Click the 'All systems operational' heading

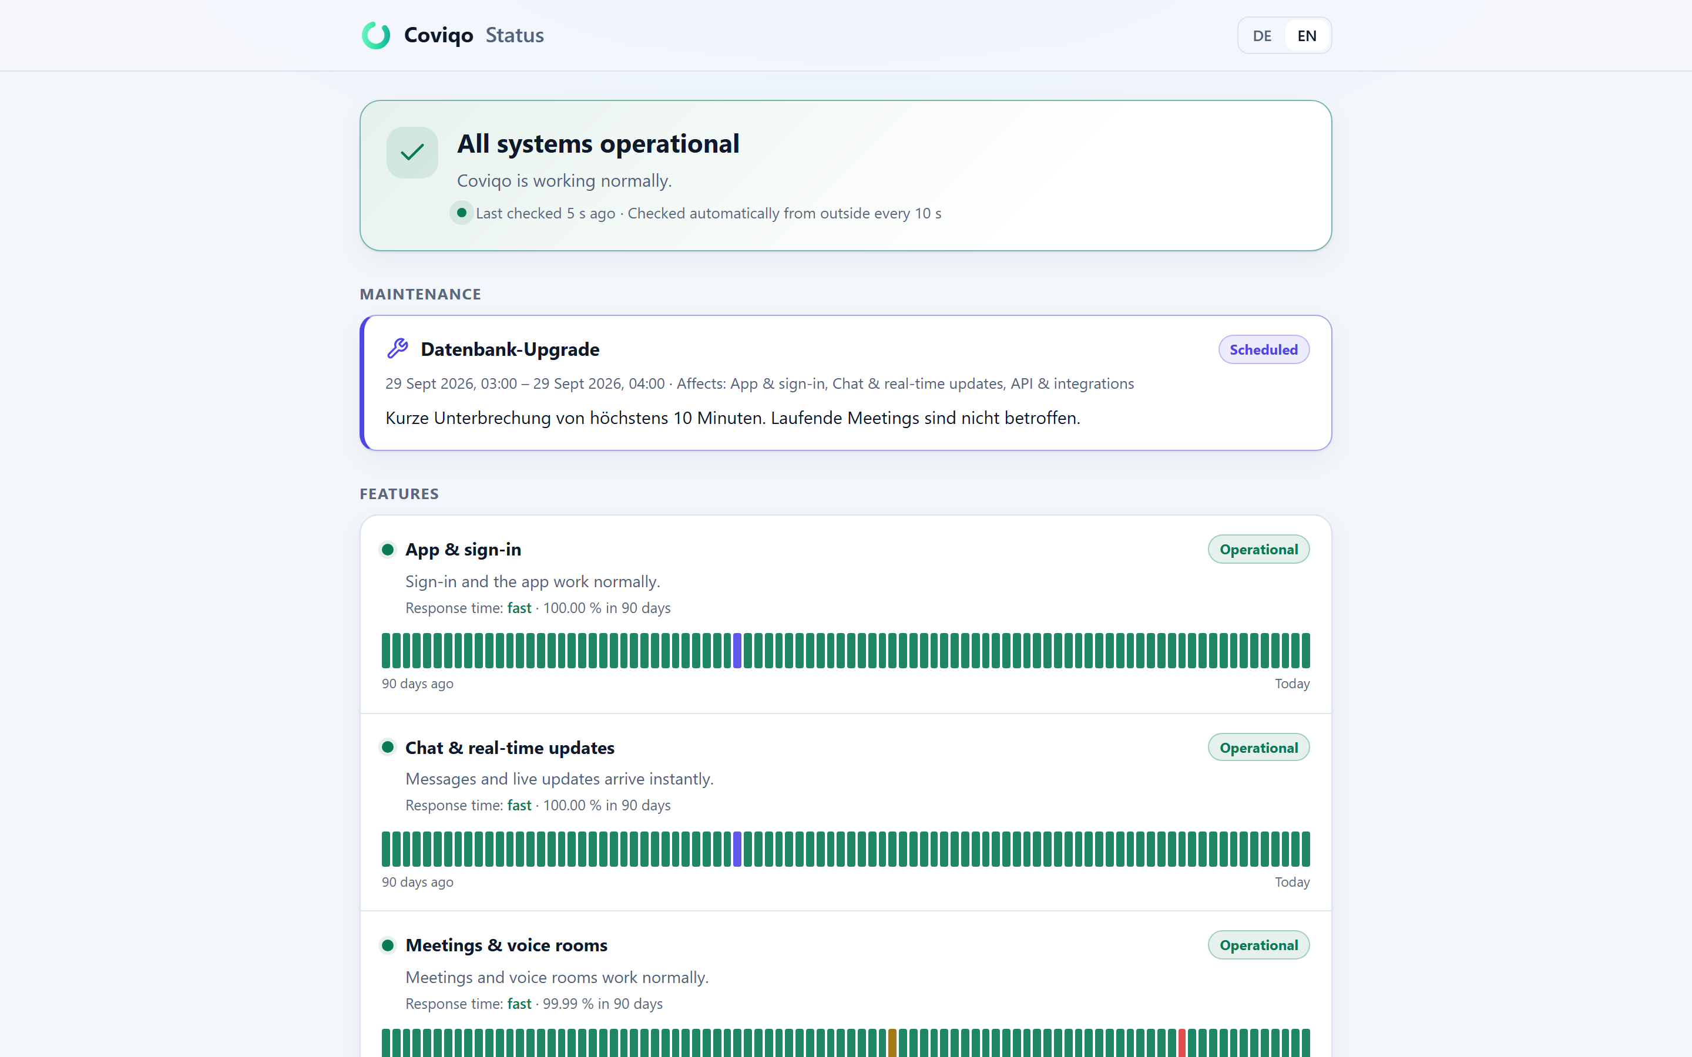[x=598, y=143]
